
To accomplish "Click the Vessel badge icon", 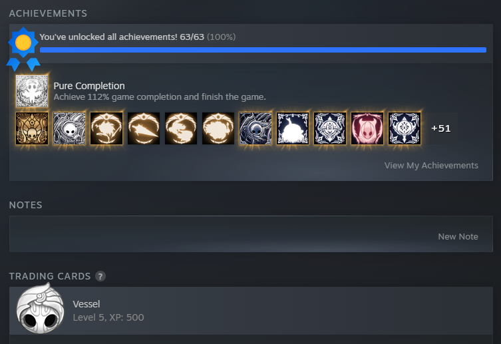I will click(41, 309).
